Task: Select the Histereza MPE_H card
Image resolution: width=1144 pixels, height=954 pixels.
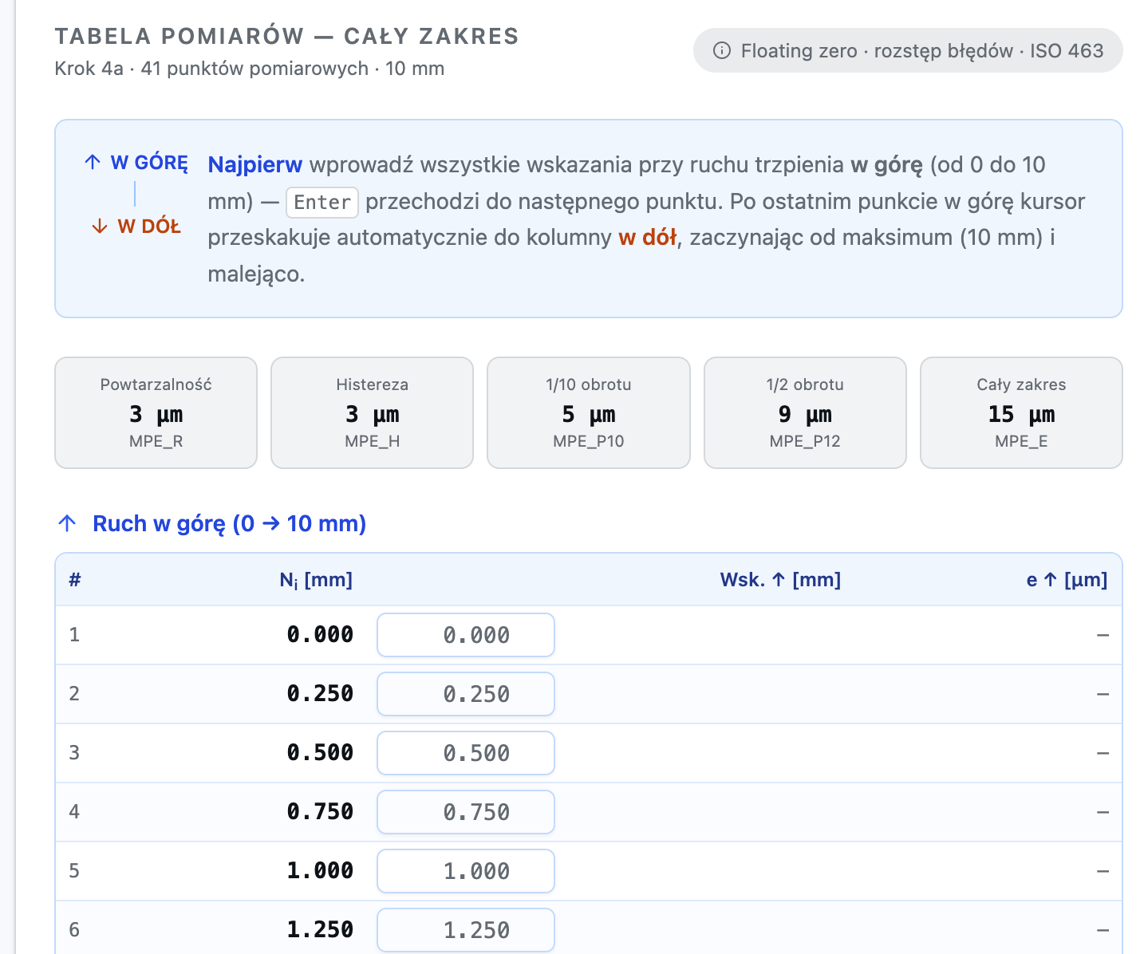Action: (x=373, y=412)
